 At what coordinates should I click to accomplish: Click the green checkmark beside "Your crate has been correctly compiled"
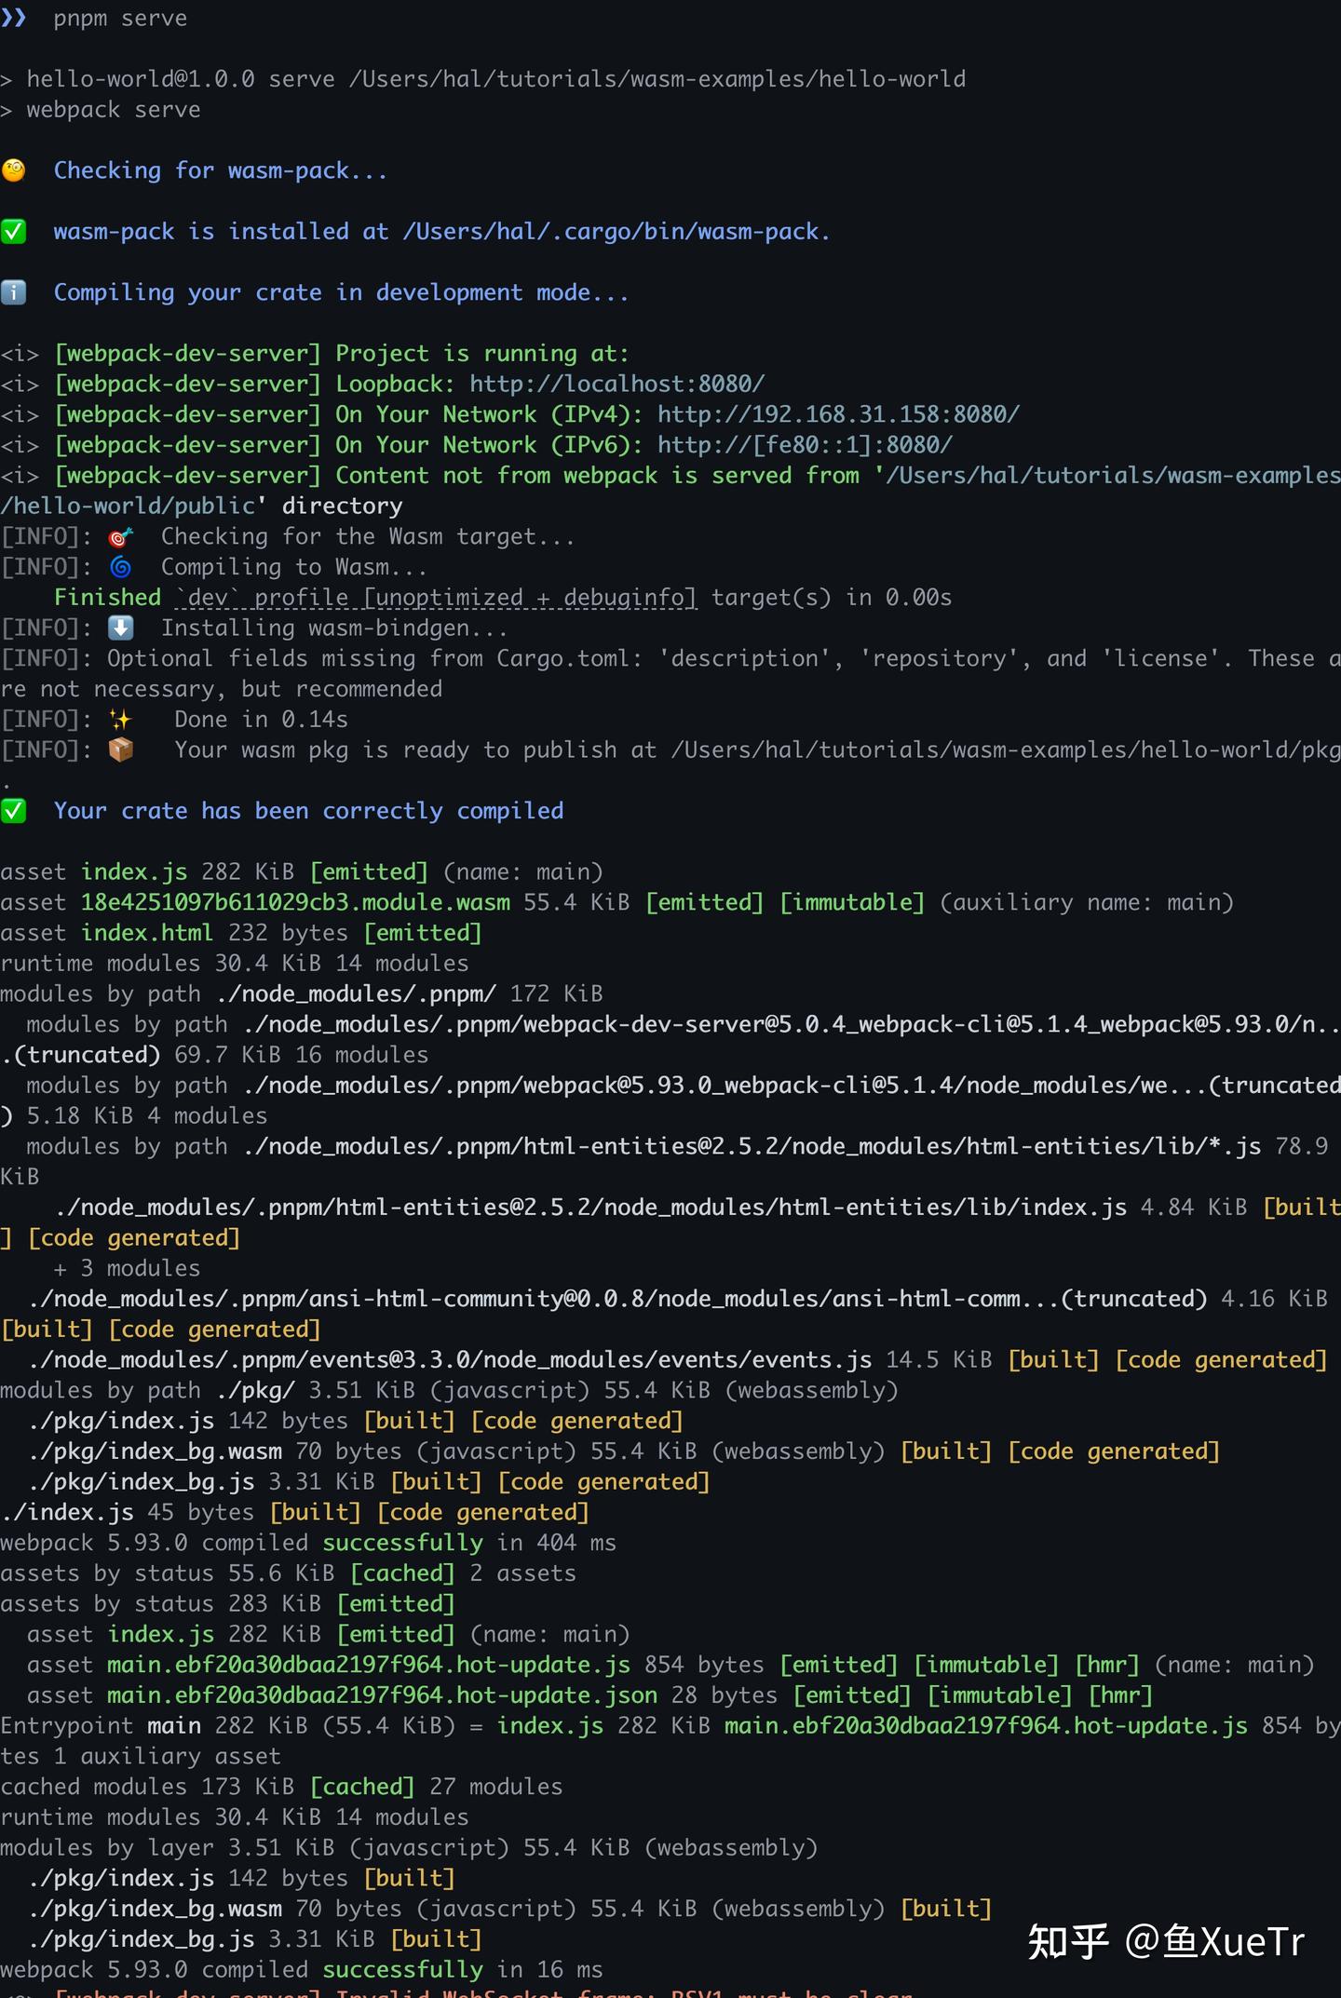coord(13,811)
